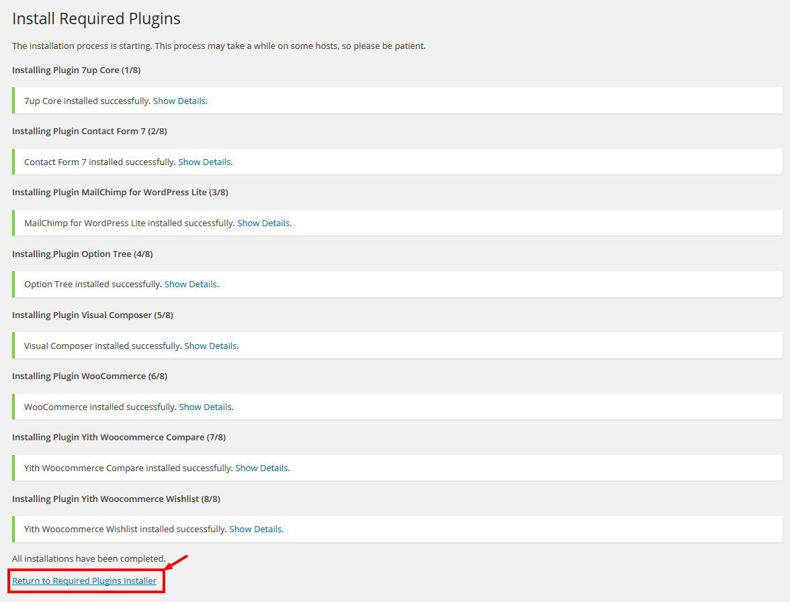Show Details for MailChimp for WordPress Lite
Screen dimensions: 790x602
pyautogui.click(x=263, y=223)
